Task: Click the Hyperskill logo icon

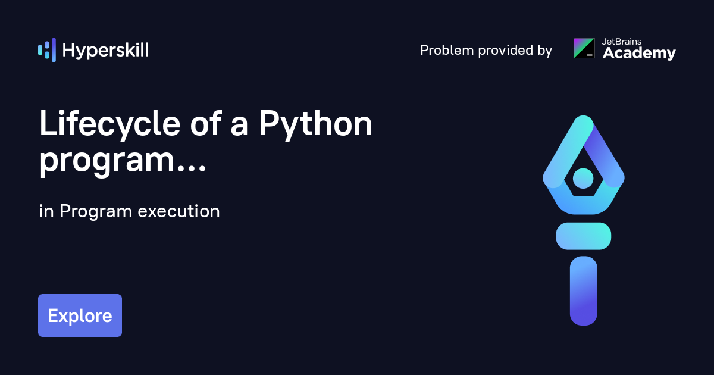Action: coord(46,50)
